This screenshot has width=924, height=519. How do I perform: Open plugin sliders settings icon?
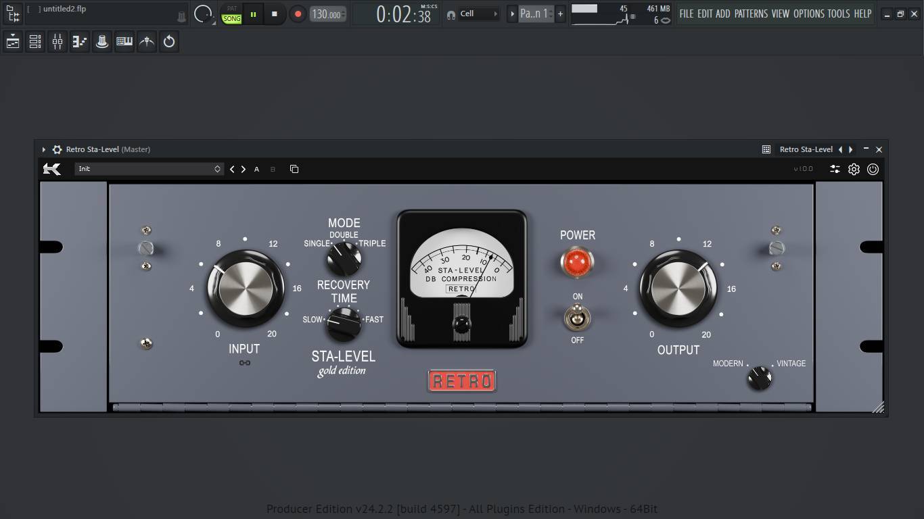pyautogui.click(x=835, y=169)
